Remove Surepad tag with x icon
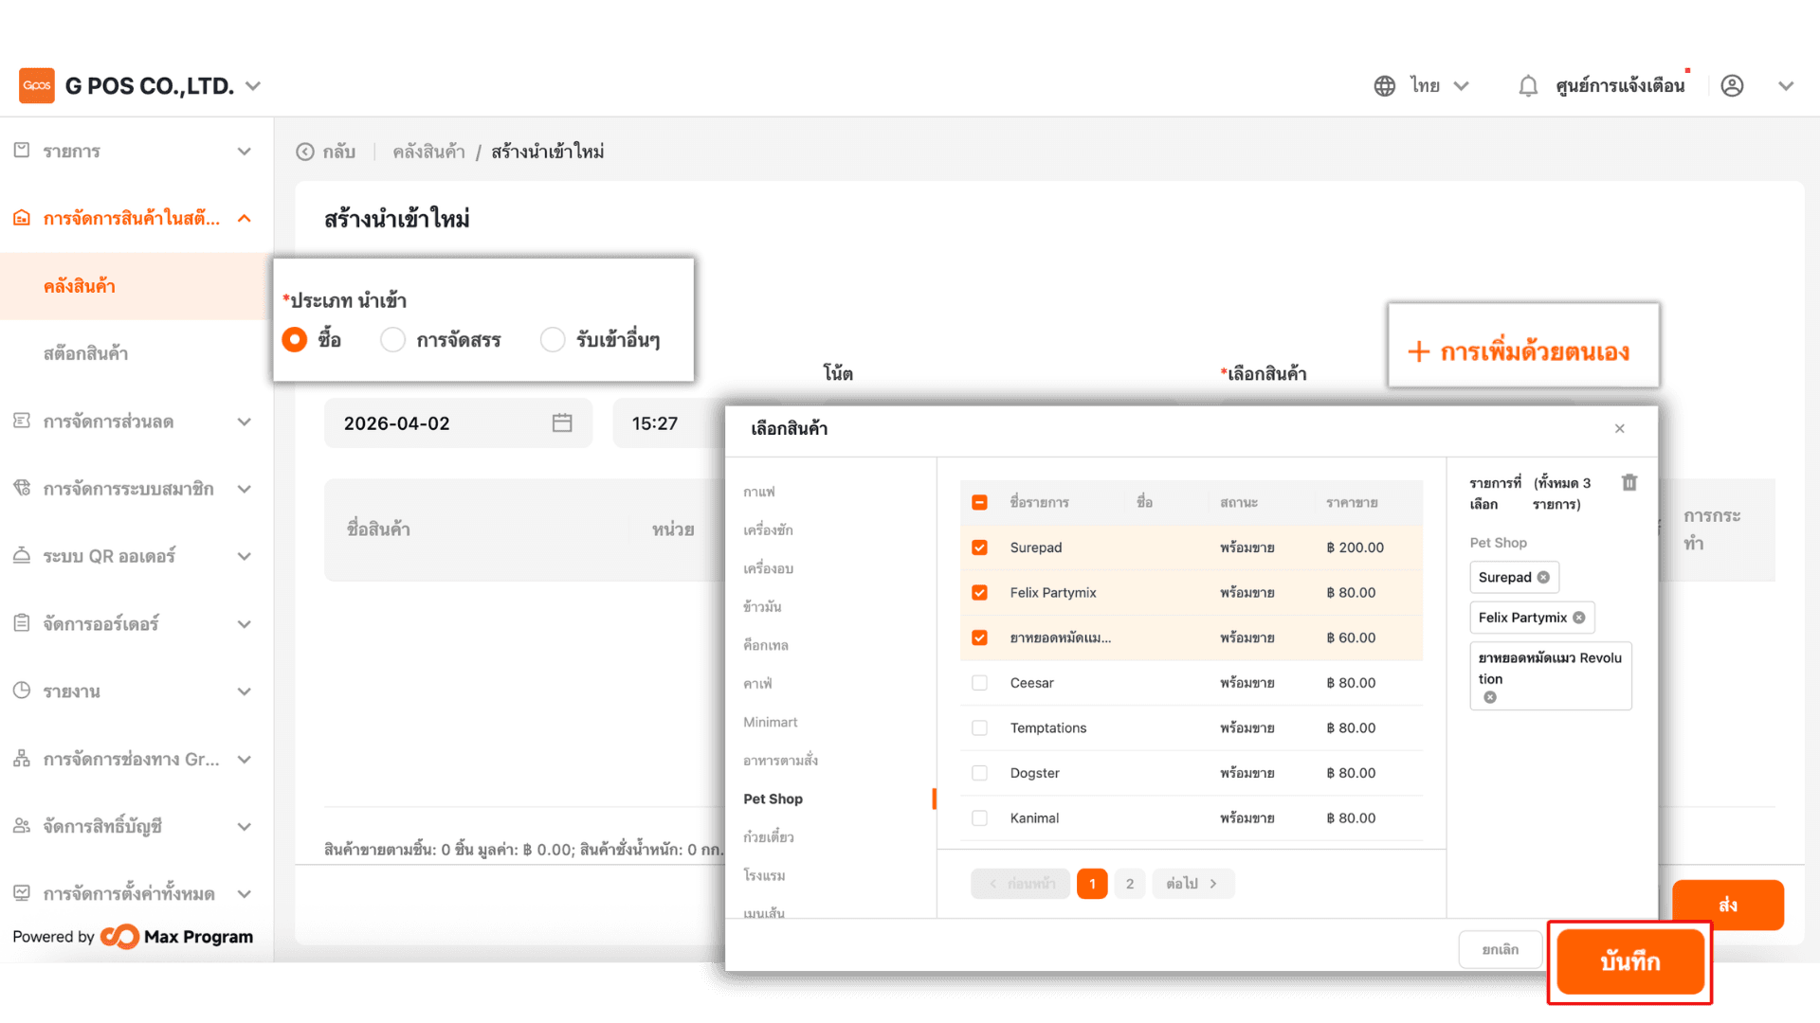The width and height of the screenshot is (1820, 1023). tap(1543, 578)
